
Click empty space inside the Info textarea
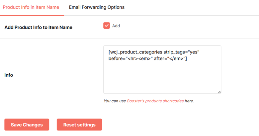click(x=162, y=77)
